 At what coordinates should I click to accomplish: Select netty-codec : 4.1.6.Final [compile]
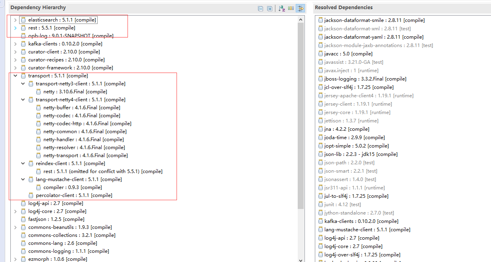[82, 116]
